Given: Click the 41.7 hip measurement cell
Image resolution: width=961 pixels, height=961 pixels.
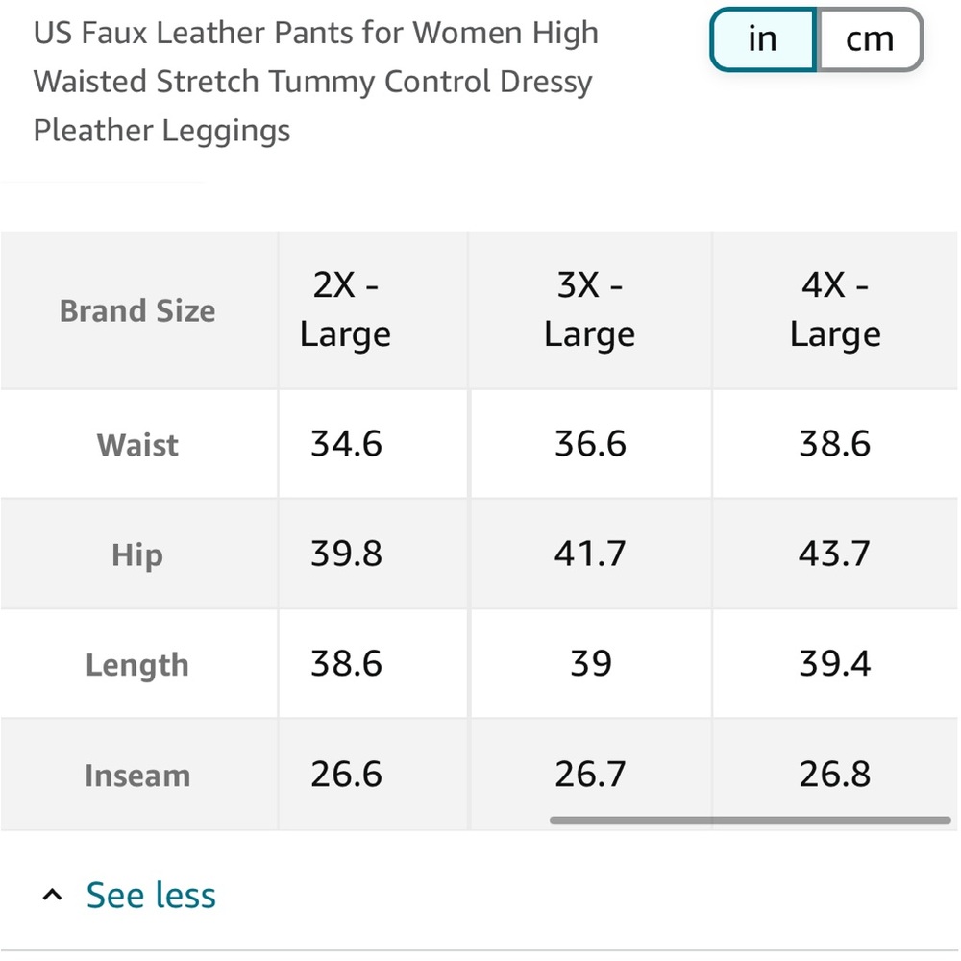Looking at the screenshot, I should (x=589, y=554).
